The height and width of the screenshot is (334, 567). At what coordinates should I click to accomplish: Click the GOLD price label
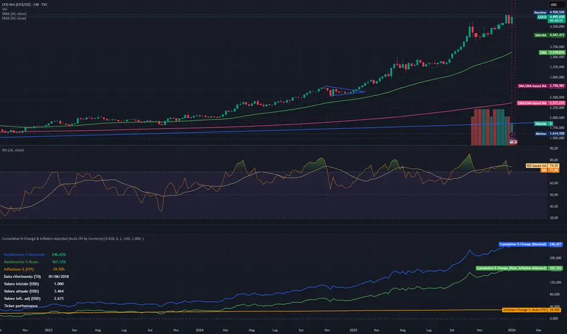point(551,17)
